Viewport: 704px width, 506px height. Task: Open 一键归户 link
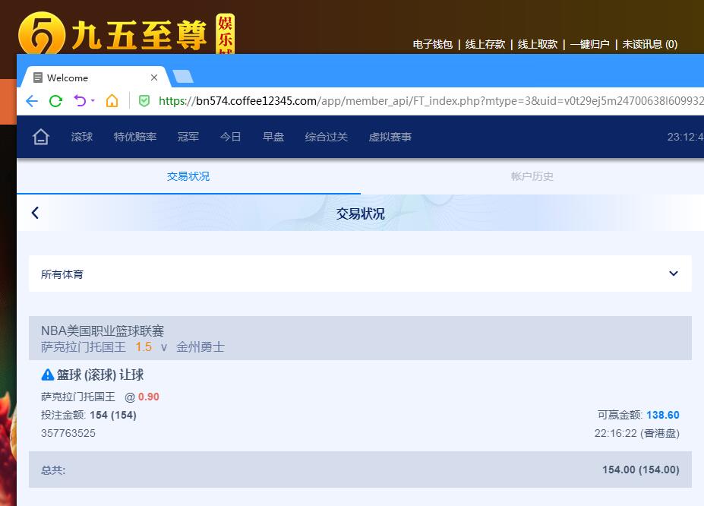click(x=589, y=44)
